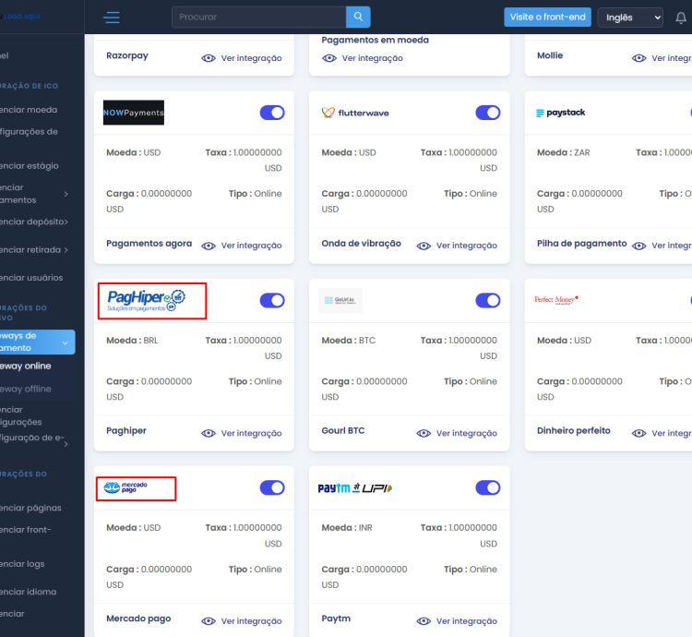Expand the configuração de e- chevron in the sidebar
This screenshot has width=692, height=637.
click(x=66, y=444)
